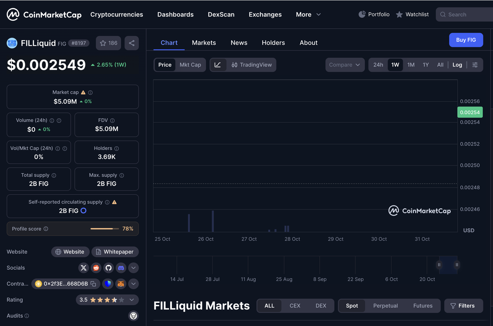Click the #8197 rank badge
The image size is (493, 326).
coord(79,43)
